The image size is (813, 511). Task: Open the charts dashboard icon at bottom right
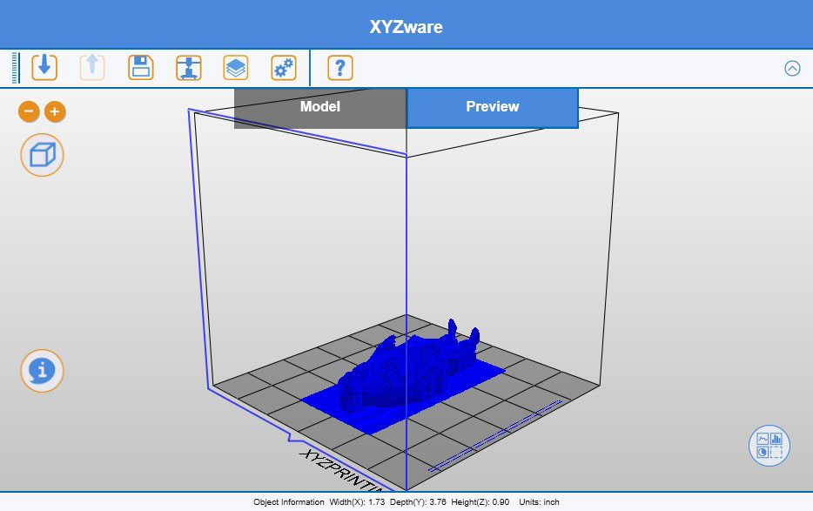pos(769,446)
